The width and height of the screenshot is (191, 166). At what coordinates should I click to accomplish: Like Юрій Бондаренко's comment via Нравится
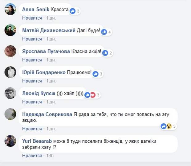[32, 81]
